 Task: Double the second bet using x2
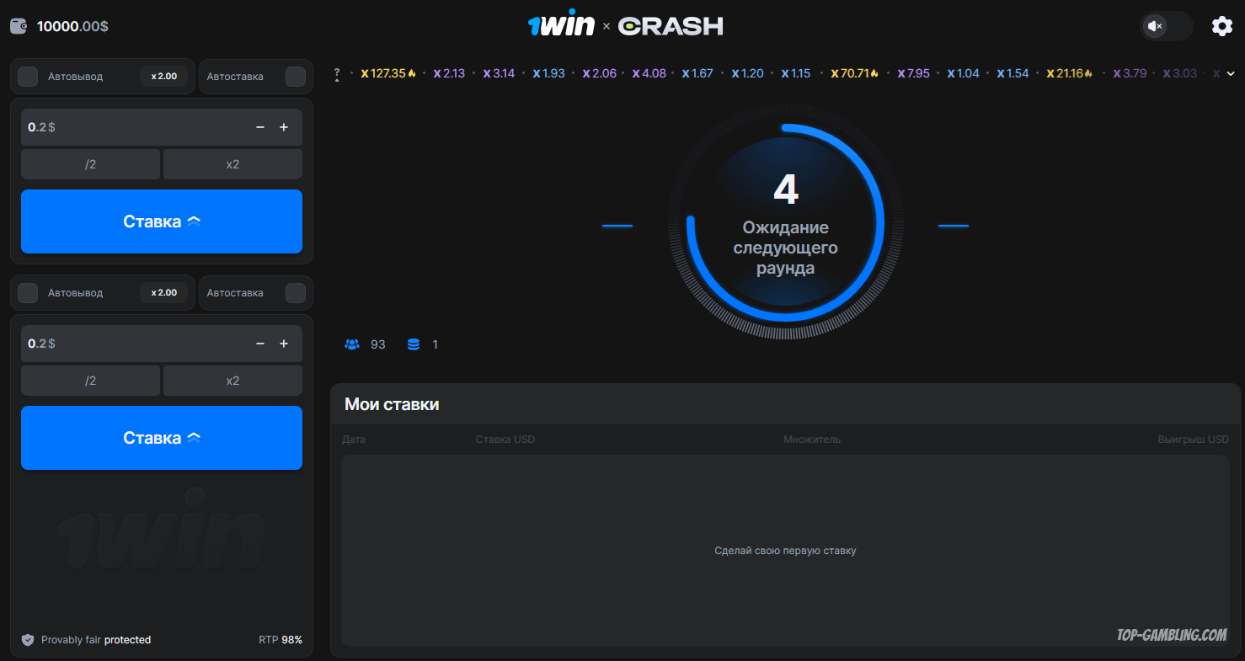click(x=232, y=381)
